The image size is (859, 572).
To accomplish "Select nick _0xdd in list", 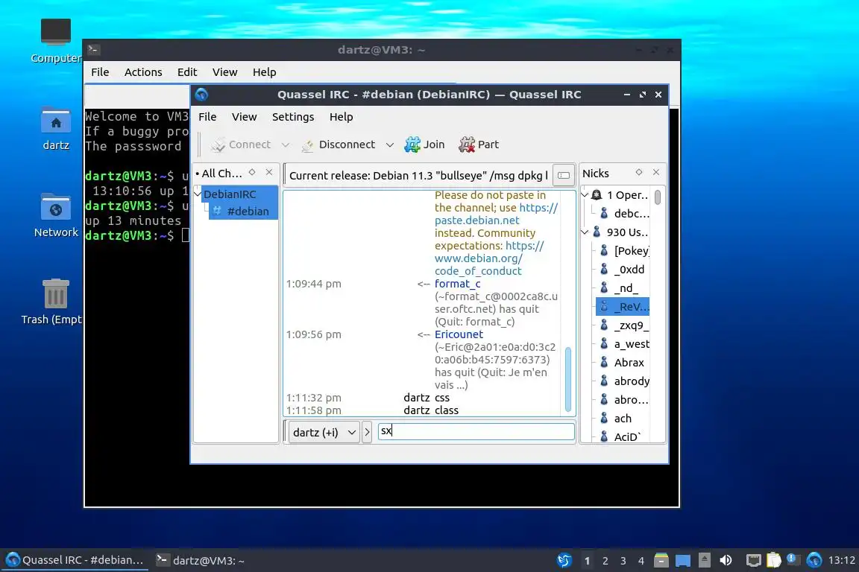I will coord(623,270).
